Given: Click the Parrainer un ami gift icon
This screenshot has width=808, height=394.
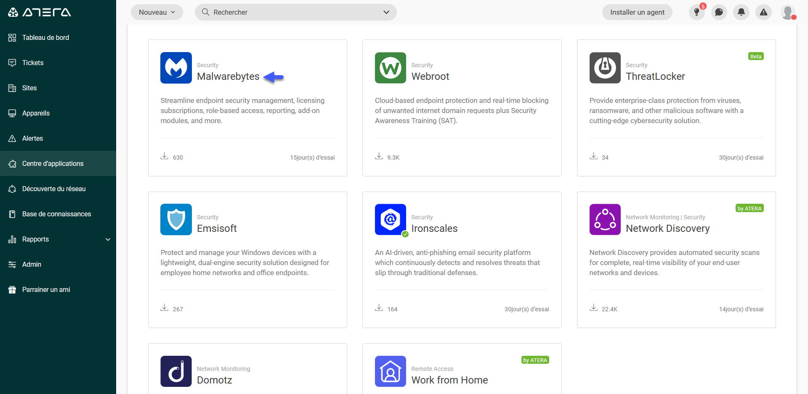Looking at the screenshot, I should (12, 290).
